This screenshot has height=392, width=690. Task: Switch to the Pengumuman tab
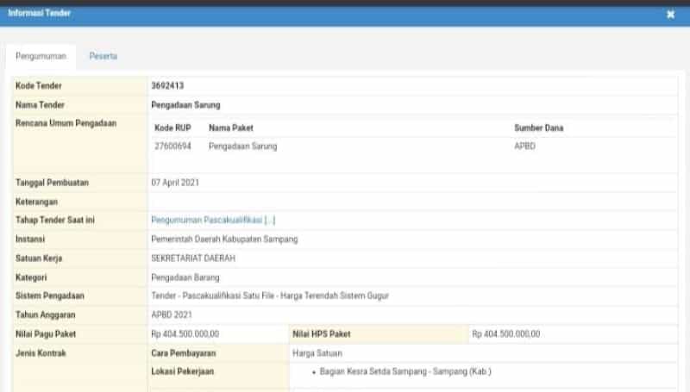click(x=41, y=56)
